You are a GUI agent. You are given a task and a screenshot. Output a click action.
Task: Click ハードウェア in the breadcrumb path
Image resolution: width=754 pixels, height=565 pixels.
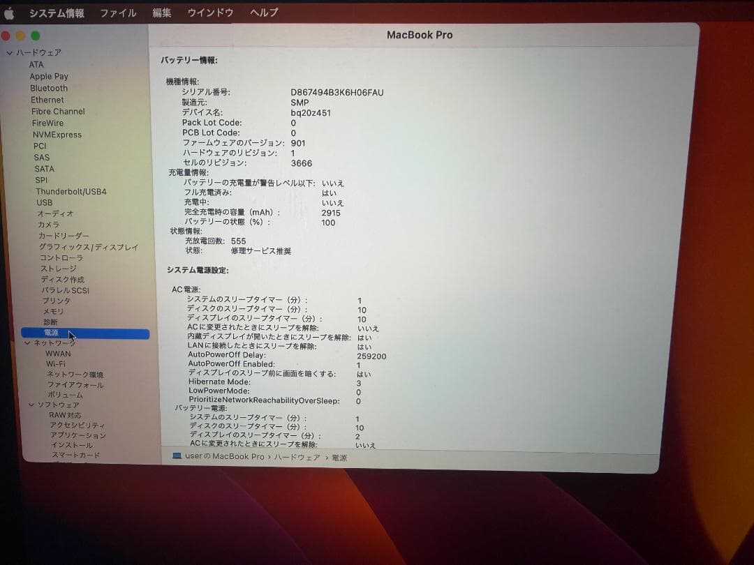pos(297,457)
